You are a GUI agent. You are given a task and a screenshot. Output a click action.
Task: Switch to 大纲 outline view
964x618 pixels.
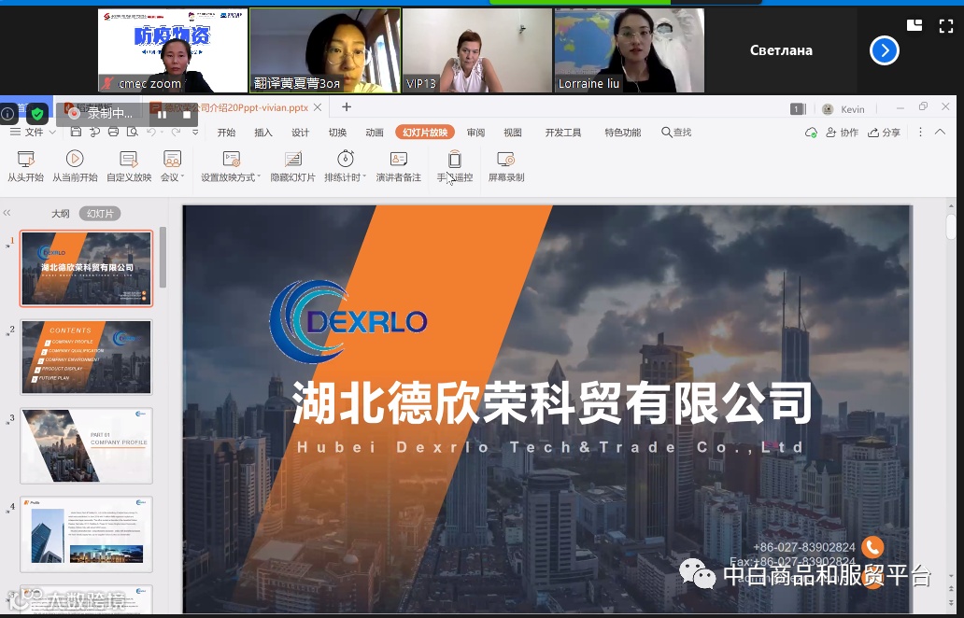(60, 213)
